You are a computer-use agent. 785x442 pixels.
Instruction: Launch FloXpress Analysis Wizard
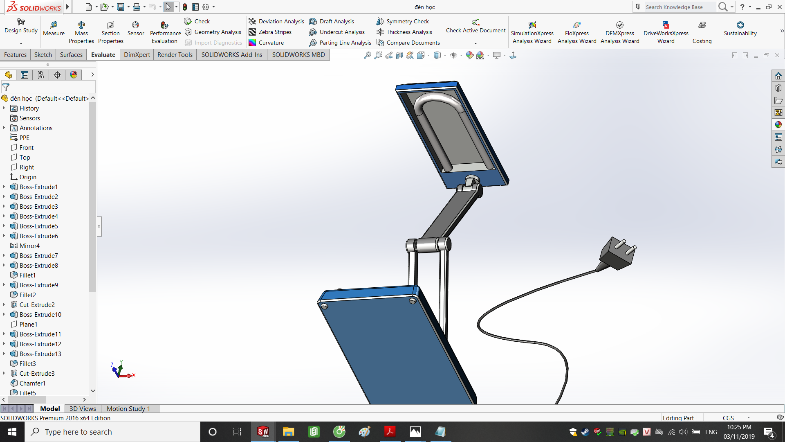577,32
